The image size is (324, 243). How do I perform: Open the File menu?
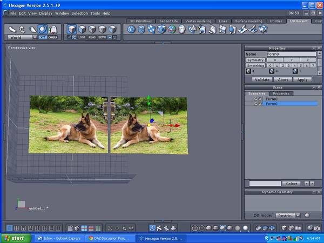click(x=13, y=13)
